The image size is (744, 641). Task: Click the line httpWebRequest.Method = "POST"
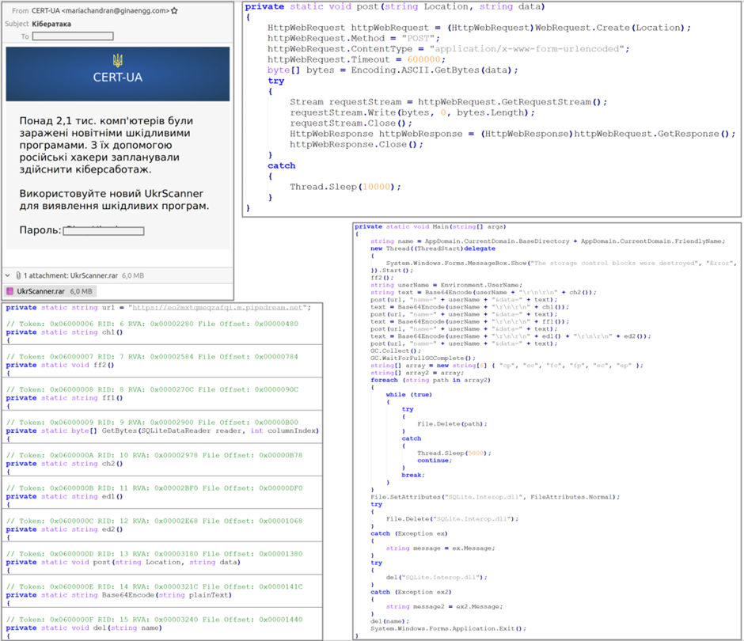click(x=354, y=39)
